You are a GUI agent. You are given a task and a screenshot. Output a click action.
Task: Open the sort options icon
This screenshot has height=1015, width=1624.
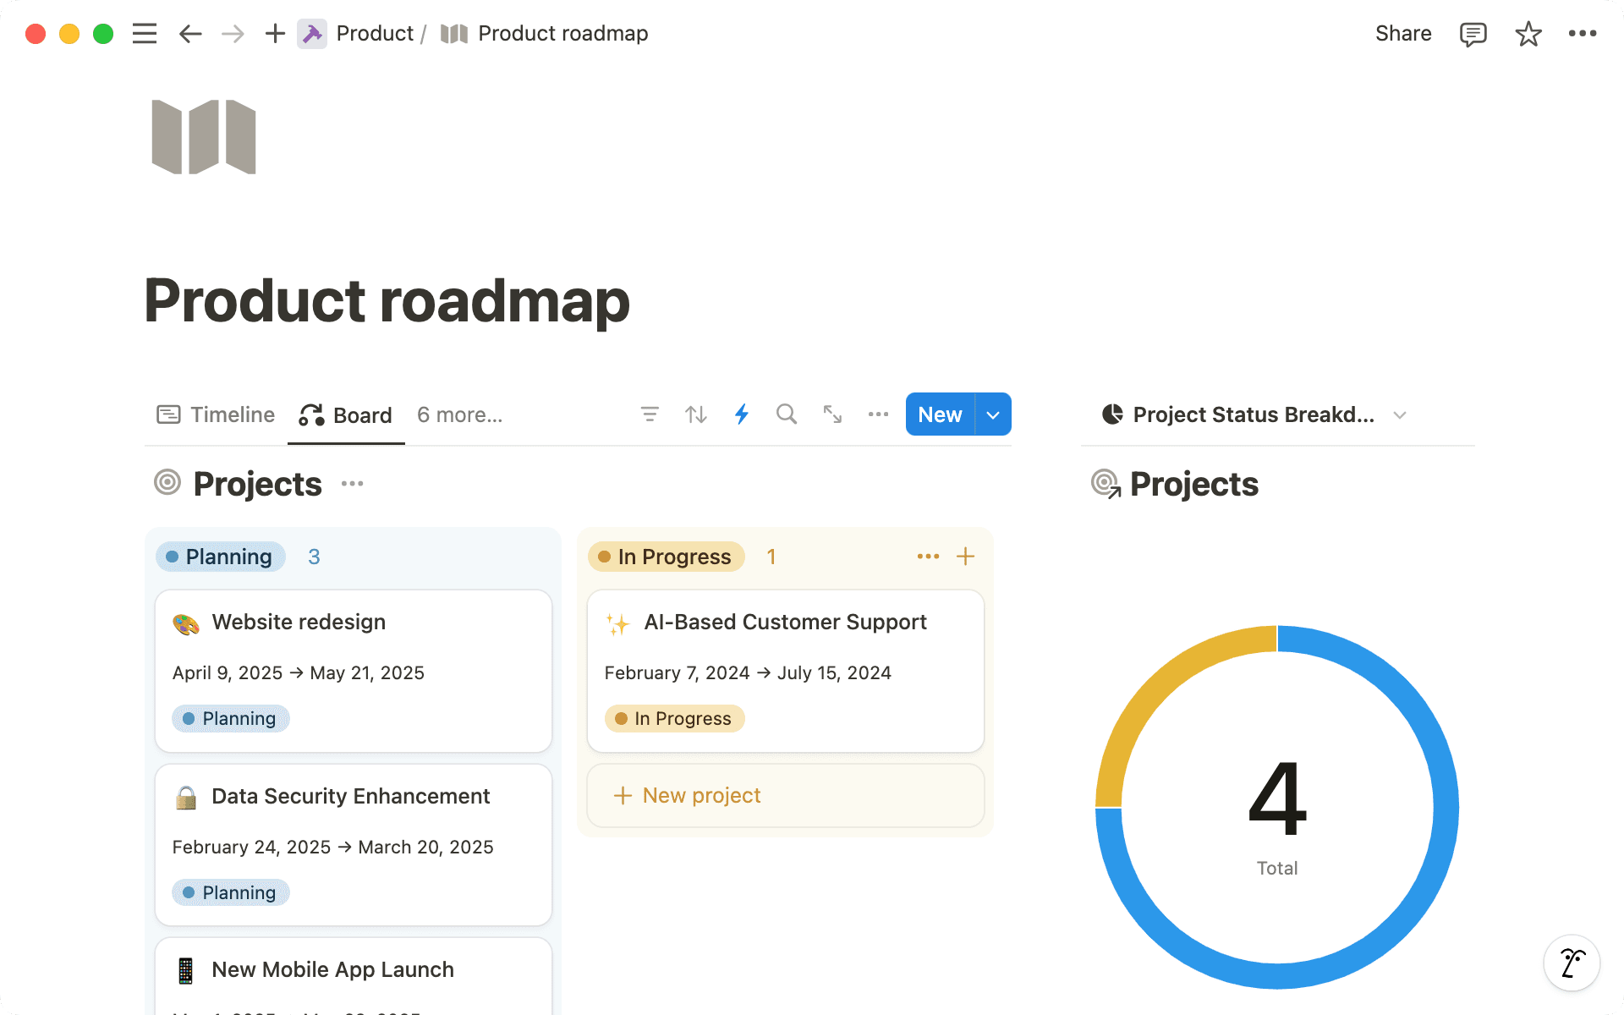695,414
